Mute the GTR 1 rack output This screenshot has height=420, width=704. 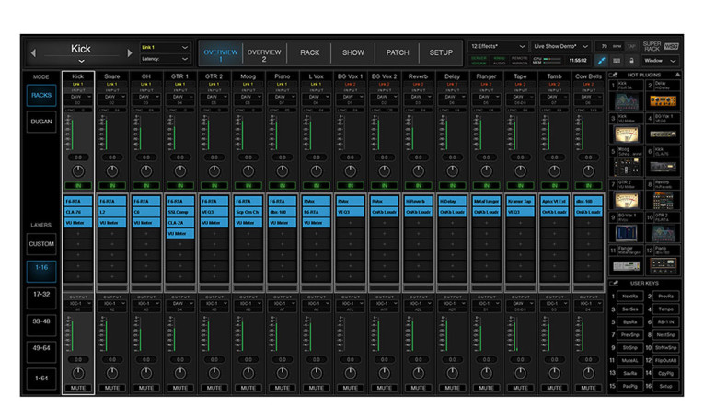(180, 388)
